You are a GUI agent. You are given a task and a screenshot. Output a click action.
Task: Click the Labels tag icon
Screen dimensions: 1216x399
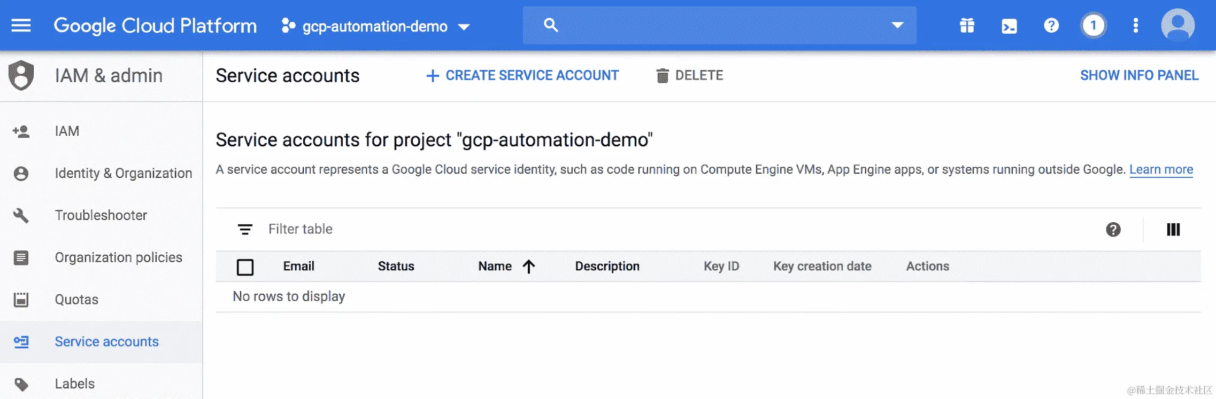tap(21, 384)
